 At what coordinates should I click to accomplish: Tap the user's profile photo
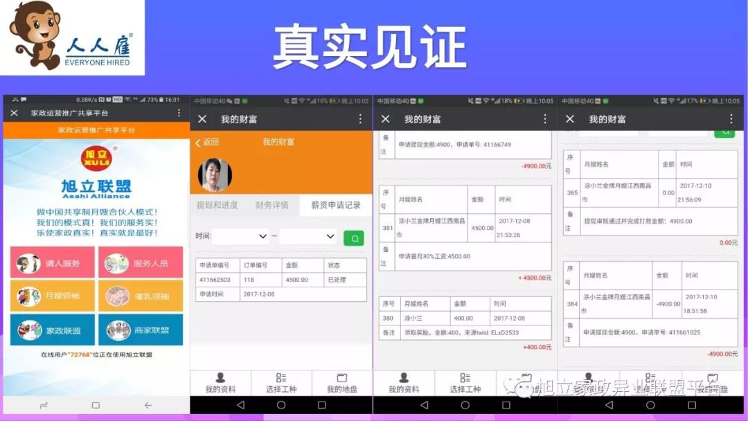[x=215, y=175]
